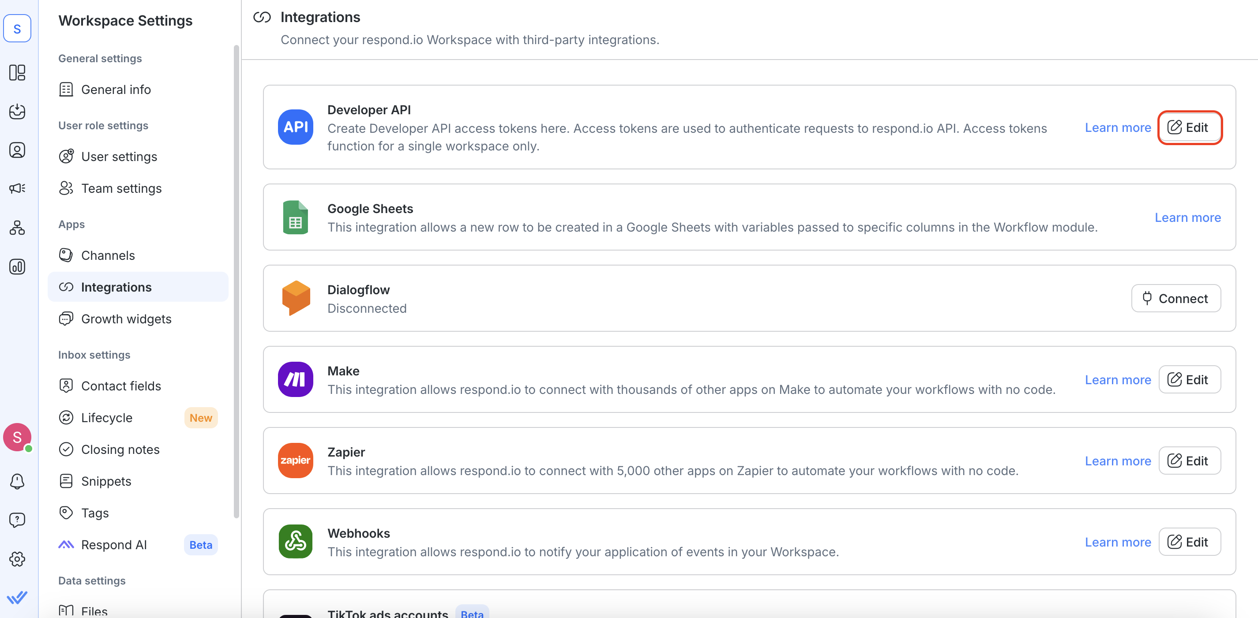Open help question-mark icon

tap(17, 520)
